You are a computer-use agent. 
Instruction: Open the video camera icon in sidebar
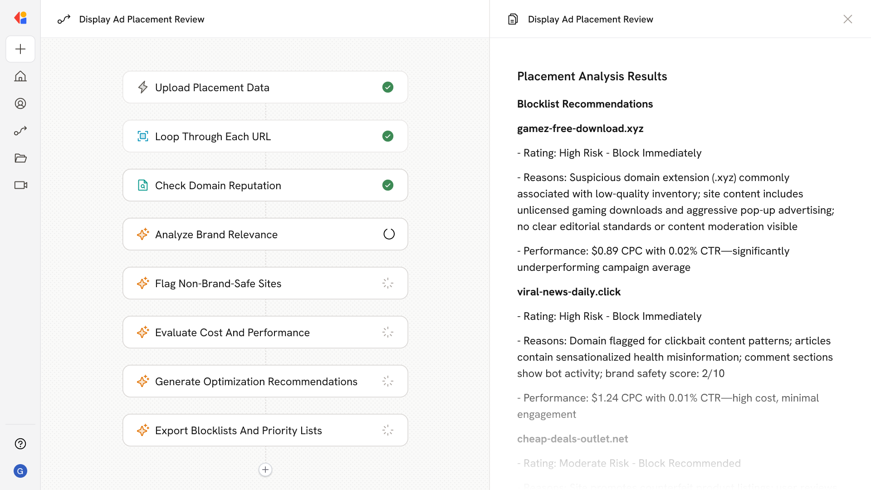coord(20,185)
